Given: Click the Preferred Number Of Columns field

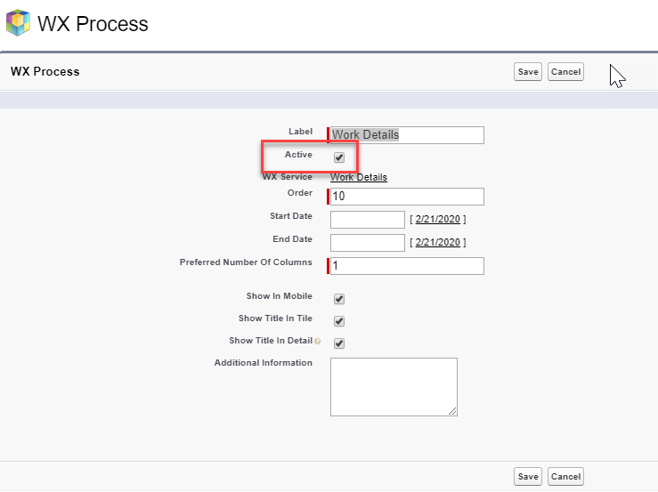Looking at the screenshot, I should (407, 266).
